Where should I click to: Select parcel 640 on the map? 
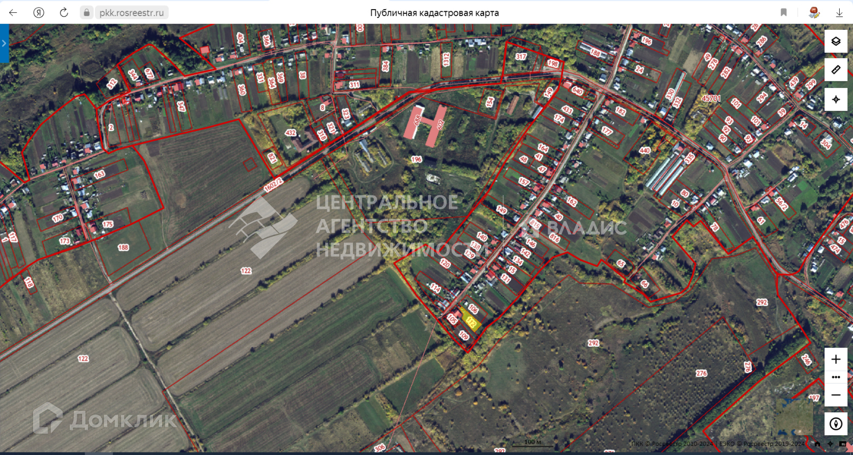tap(577, 91)
